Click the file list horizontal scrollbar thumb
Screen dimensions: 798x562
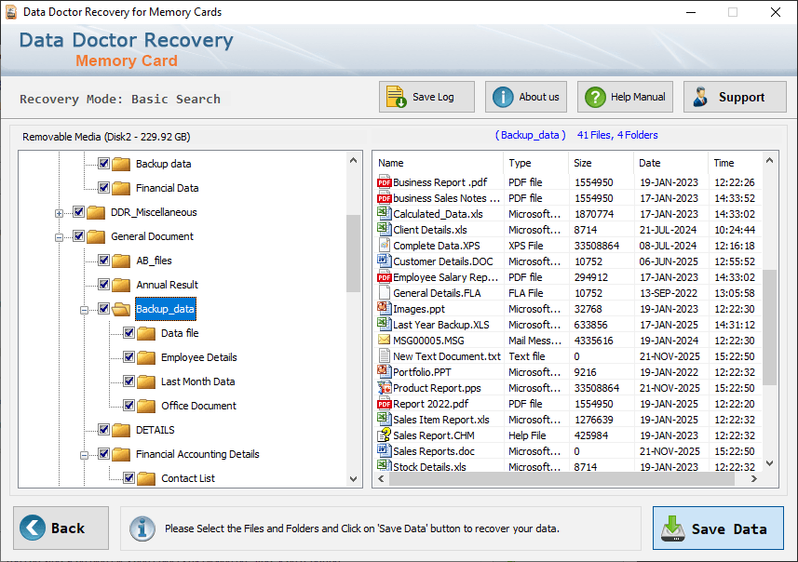[561, 478]
